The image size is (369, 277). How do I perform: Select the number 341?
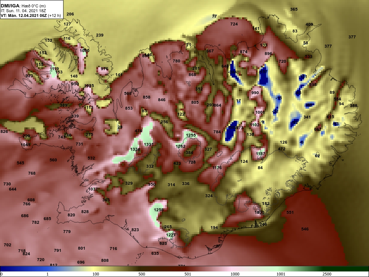click(307, 117)
